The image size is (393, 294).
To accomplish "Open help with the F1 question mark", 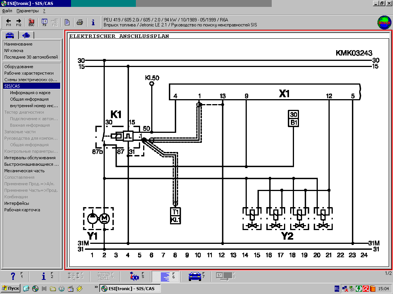I will point(13,276).
